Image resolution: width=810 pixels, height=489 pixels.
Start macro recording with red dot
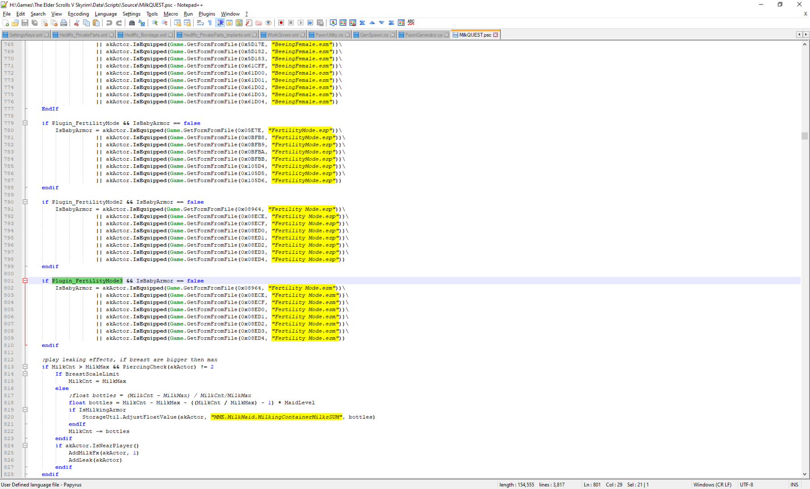[281, 23]
